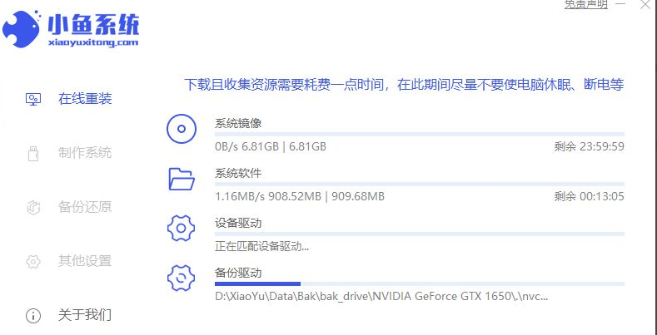The width and height of the screenshot is (657, 335).
Task: Click the 系统镜像 download progress bar
Action: click(x=419, y=133)
